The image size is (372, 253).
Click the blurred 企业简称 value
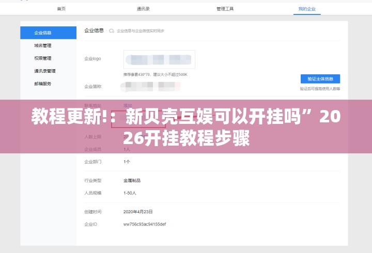coord(150,87)
